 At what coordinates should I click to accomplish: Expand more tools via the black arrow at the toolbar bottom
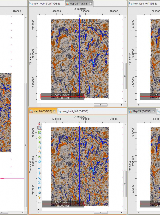click(x=38, y=209)
